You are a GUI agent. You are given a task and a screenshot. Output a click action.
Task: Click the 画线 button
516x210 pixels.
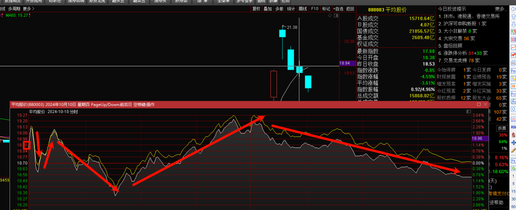click(x=302, y=9)
